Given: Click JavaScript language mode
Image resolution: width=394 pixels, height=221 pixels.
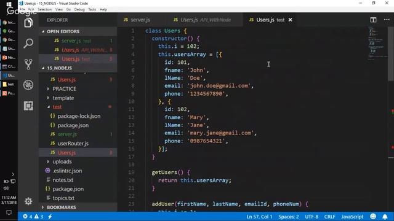Looking at the screenshot, I should (x=352, y=217).
